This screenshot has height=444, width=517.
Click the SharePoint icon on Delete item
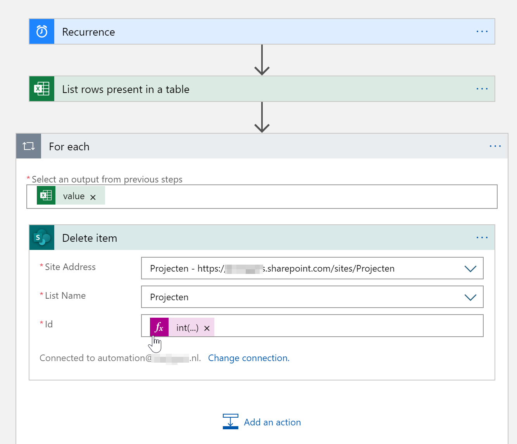[42, 237]
